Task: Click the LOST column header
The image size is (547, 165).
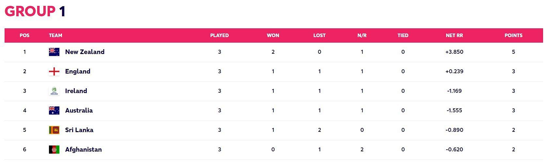Action: [x=319, y=35]
